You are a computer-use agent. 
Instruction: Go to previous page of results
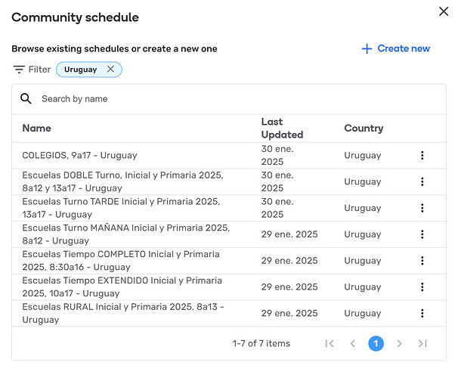(352, 343)
